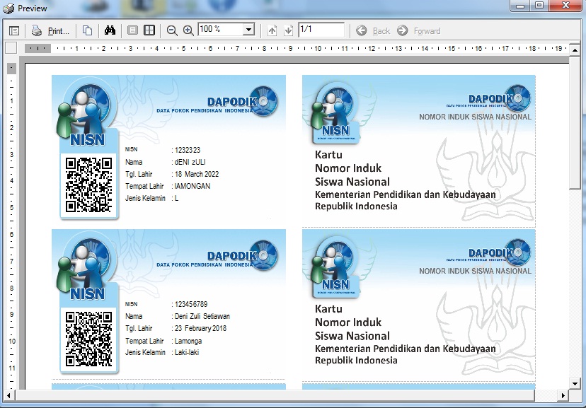Click birthplace text lAMONGAN

[192, 186]
